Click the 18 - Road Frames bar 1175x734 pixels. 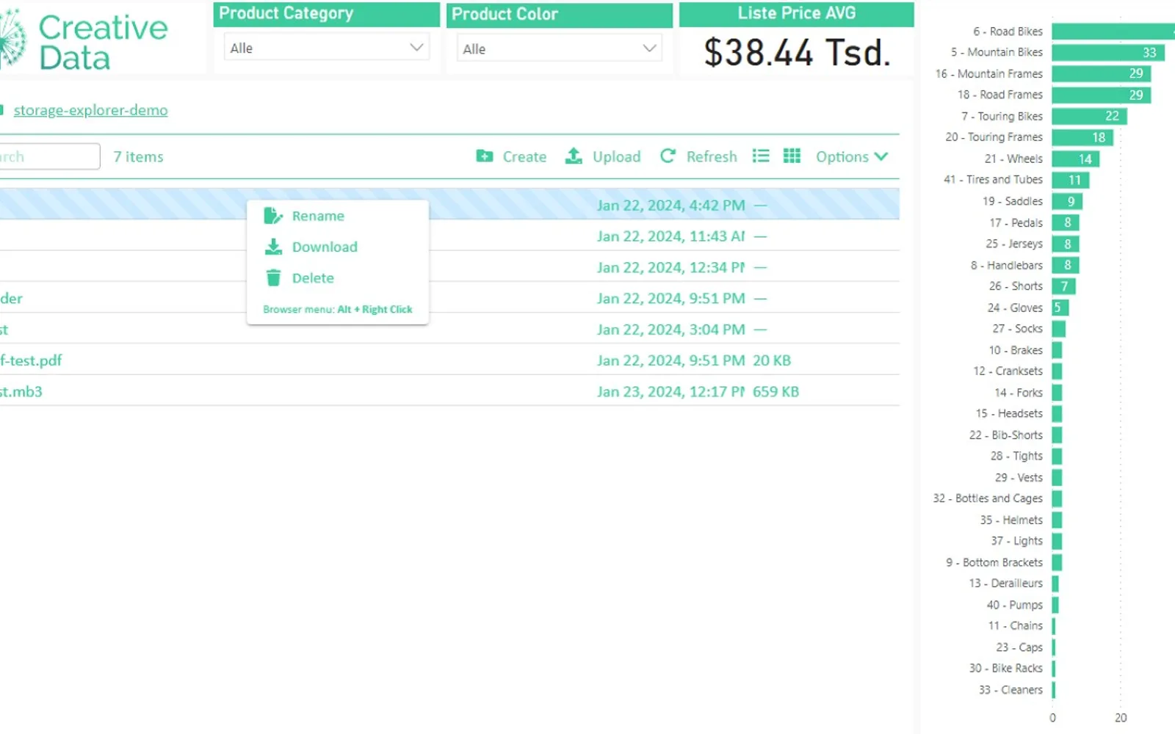[1101, 95]
